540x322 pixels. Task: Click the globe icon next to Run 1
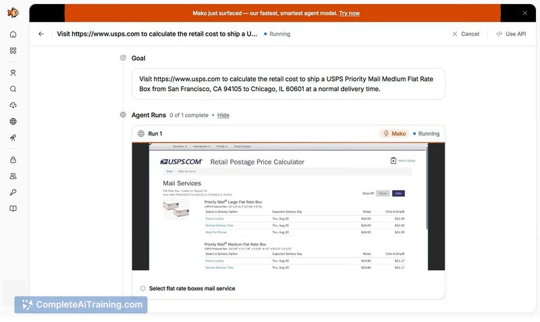point(141,133)
